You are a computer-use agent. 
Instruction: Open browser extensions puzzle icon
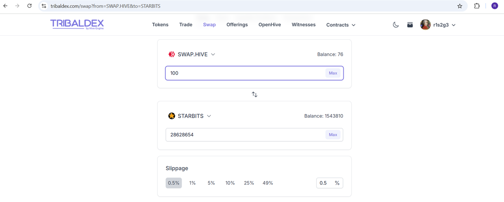(477, 6)
